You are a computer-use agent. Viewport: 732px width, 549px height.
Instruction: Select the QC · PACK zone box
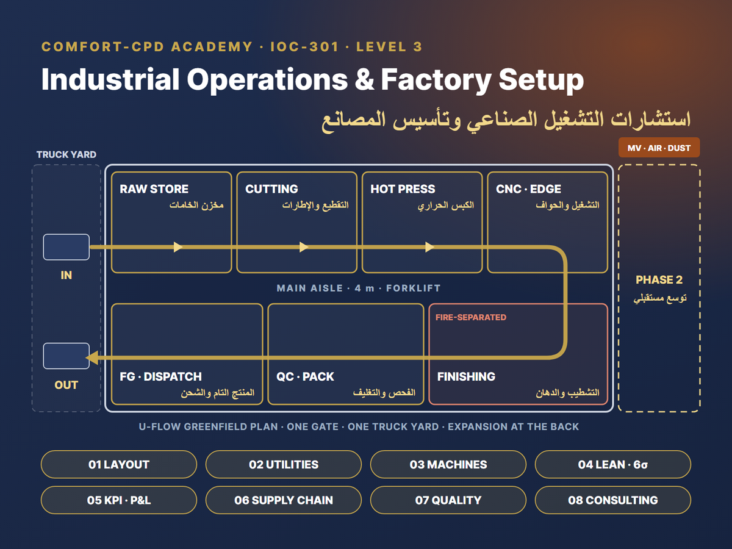[346, 354]
